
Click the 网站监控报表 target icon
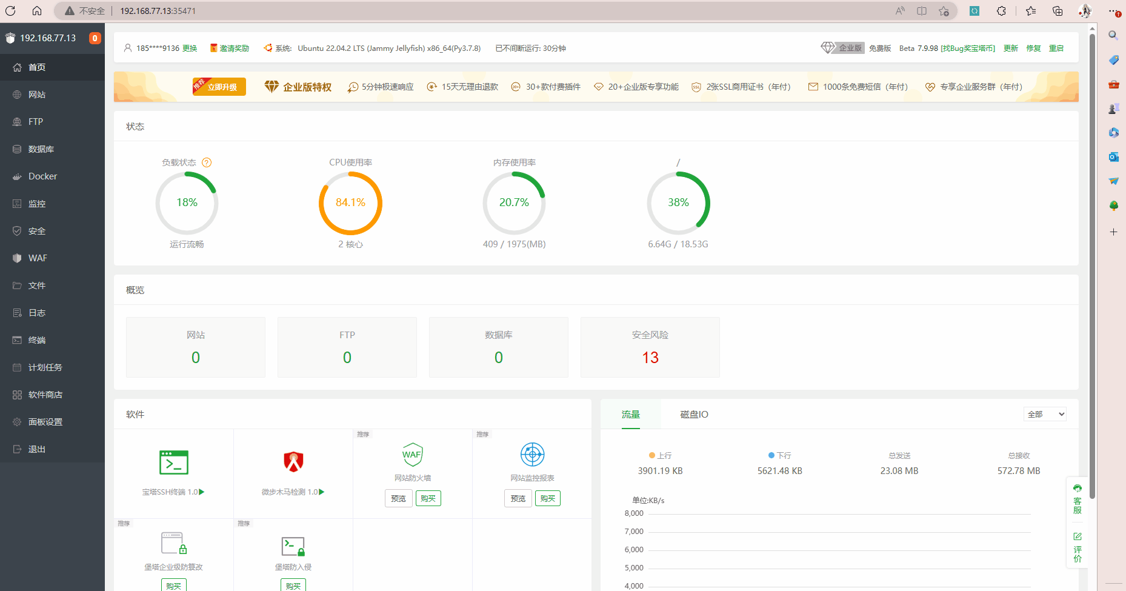(x=532, y=455)
